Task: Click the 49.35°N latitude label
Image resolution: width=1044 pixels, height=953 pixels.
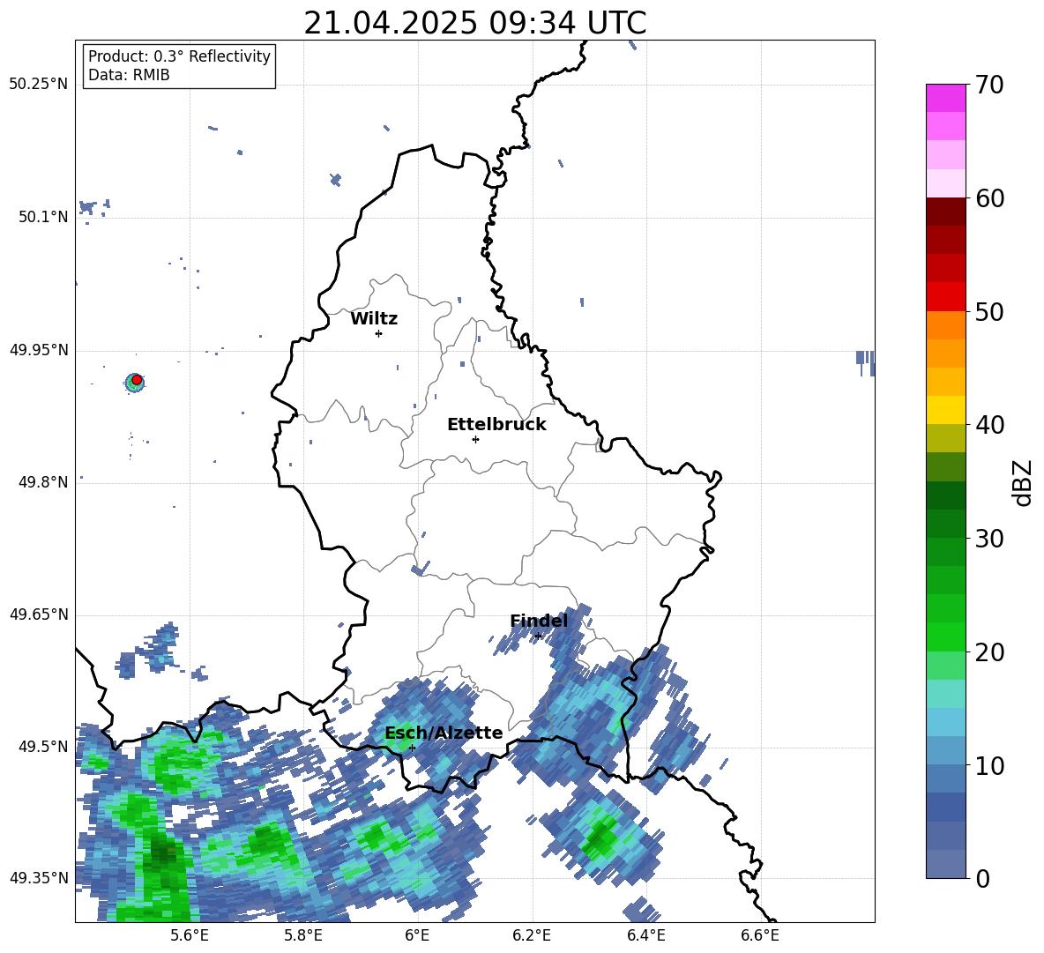Action: point(39,878)
